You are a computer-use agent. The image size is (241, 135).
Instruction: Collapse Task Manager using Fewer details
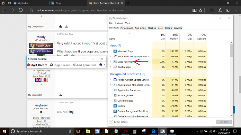pos(119,122)
